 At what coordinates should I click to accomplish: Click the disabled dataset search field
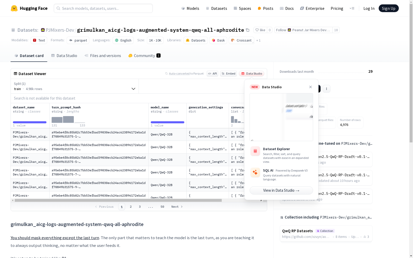coord(128,98)
